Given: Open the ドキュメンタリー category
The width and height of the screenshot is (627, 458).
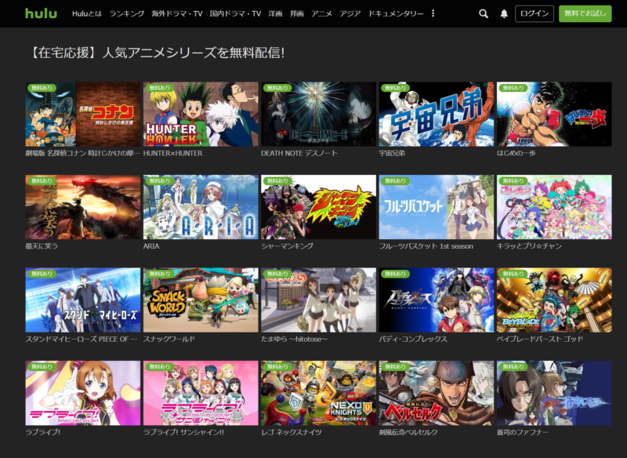Looking at the screenshot, I should point(396,13).
